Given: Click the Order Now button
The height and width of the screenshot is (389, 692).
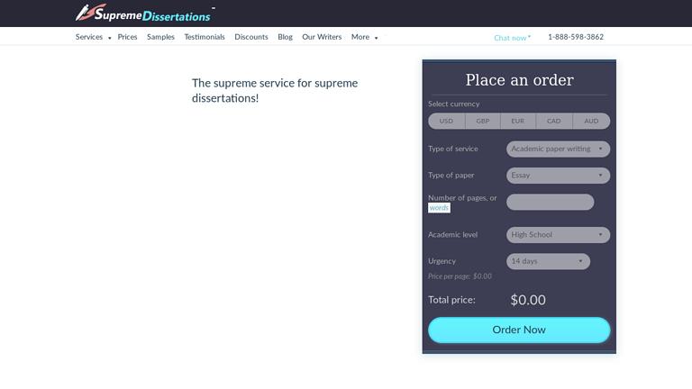Looking at the screenshot, I should 519,330.
